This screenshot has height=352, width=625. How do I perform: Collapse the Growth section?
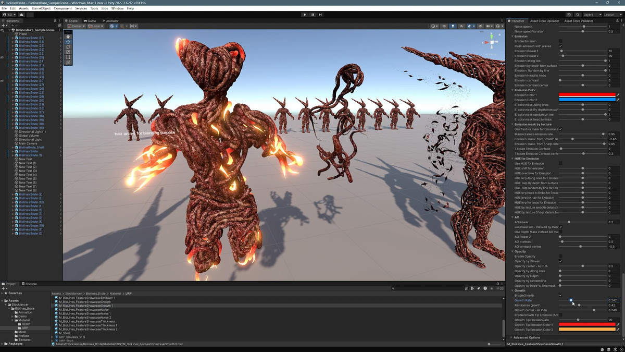pos(512,290)
